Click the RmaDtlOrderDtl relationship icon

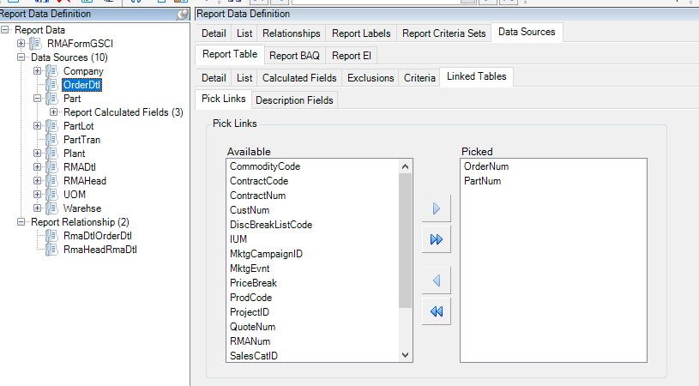point(51,236)
